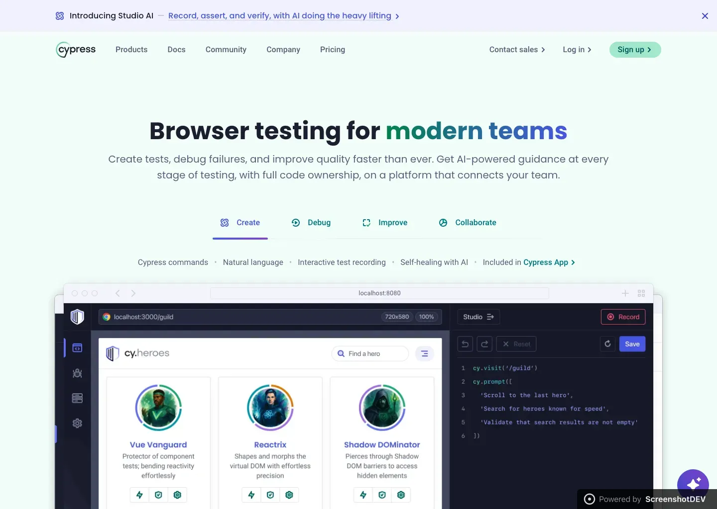Click the Reset button
Screen dimensions: 717x509
516,344
